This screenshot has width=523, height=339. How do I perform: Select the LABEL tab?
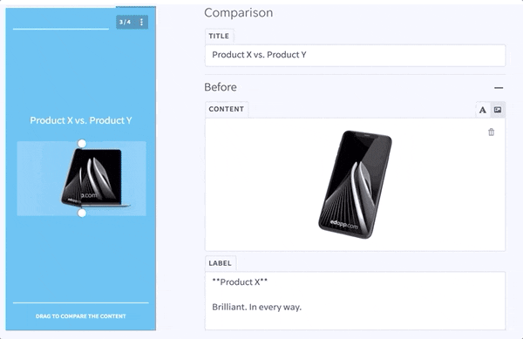[x=221, y=263]
